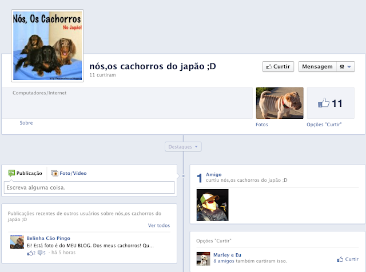Image resolution: width=366 pixels, height=272 pixels.
Task: Open Belinha Cão Pingo's profile name
Action: [48, 238]
